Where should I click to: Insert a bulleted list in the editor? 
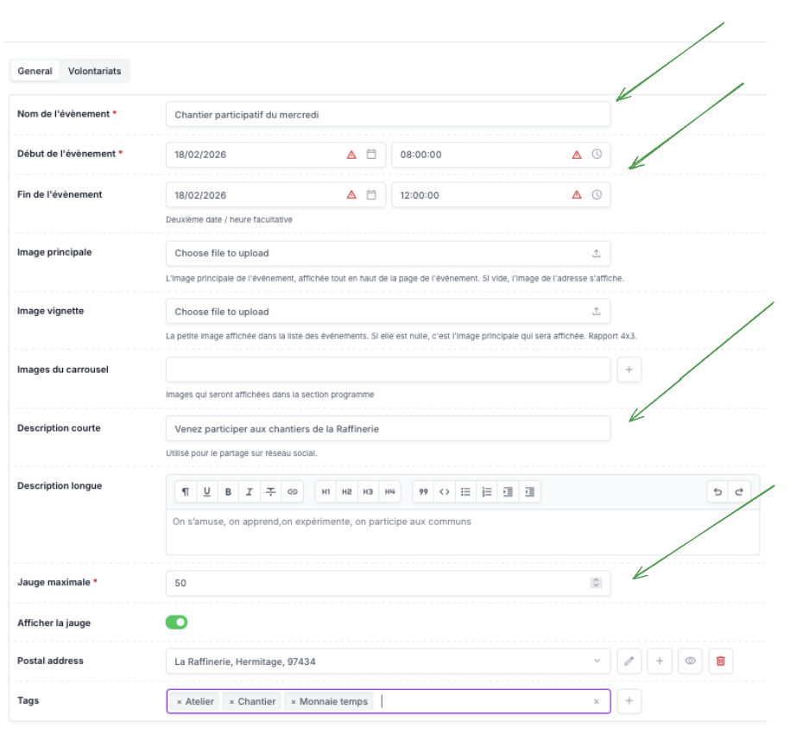pyautogui.click(x=465, y=491)
